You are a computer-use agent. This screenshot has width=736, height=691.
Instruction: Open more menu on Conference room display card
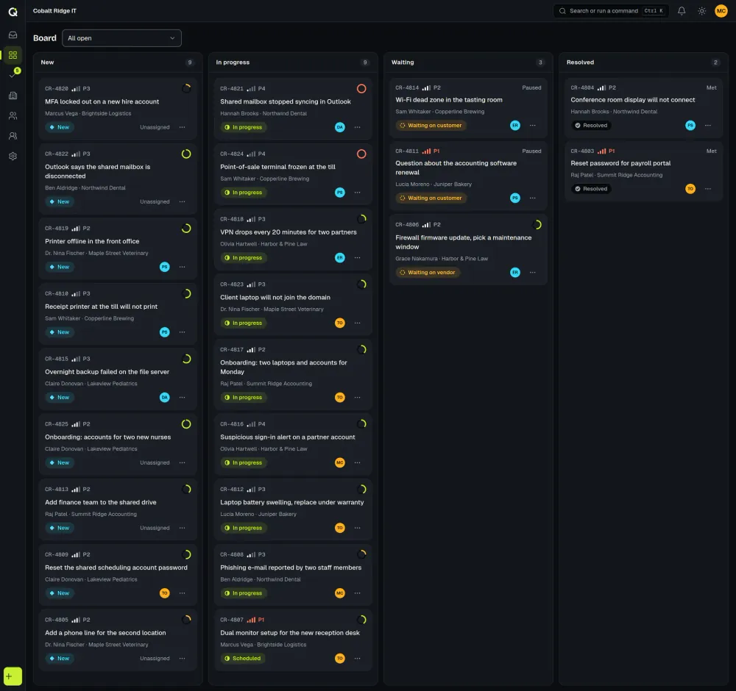(707, 125)
